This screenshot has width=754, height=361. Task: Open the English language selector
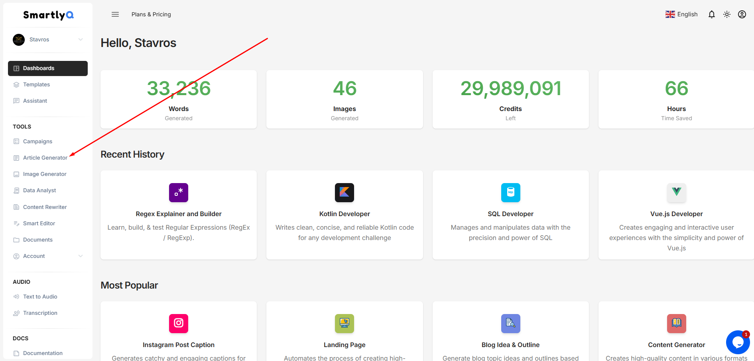click(x=681, y=14)
